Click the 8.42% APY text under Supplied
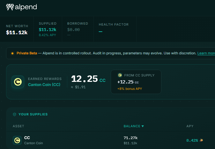The height and width of the screenshot is (149, 215). 48,35
